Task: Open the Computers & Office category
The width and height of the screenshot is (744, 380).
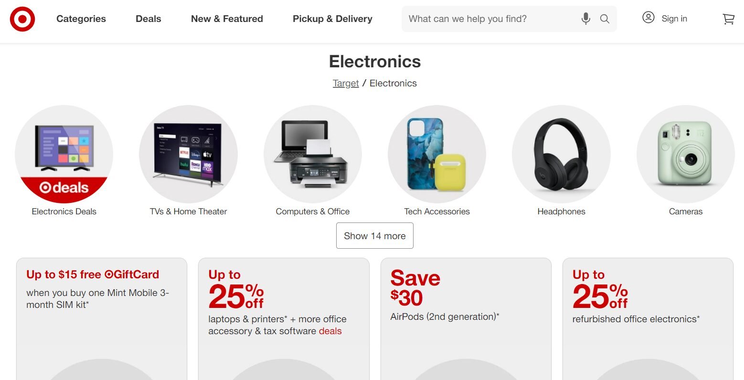Action: click(x=313, y=154)
